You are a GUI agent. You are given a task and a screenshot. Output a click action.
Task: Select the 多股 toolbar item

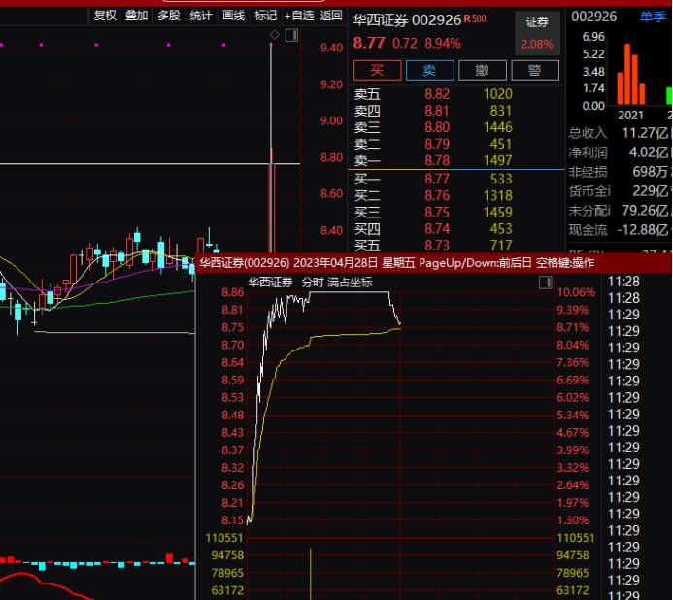click(169, 16)
